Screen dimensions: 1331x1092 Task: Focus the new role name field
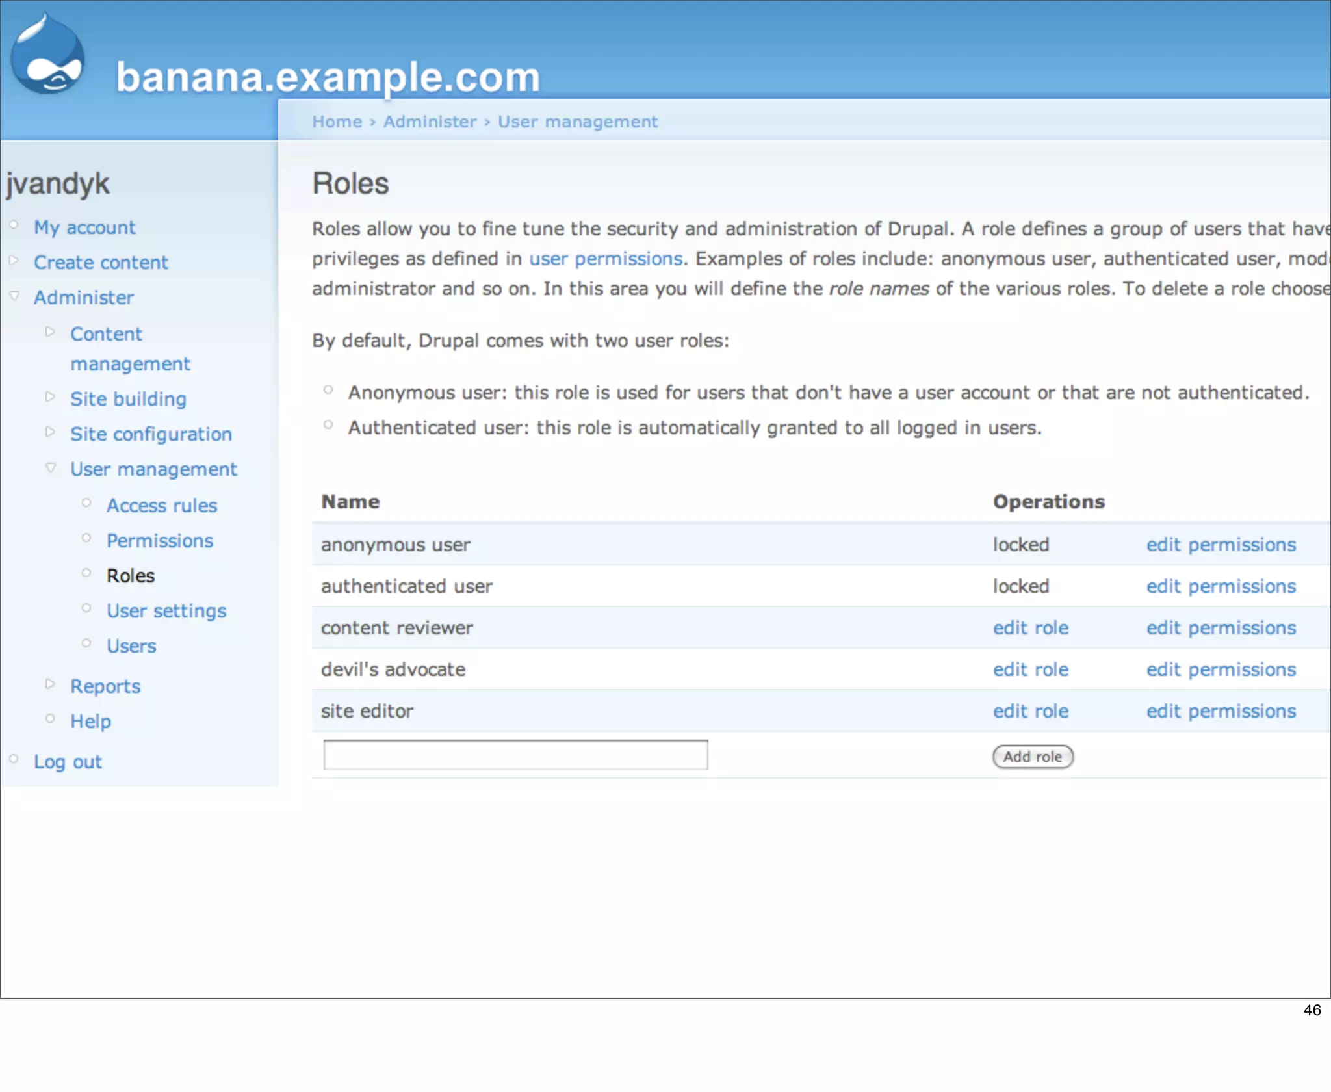pos(515,755)
